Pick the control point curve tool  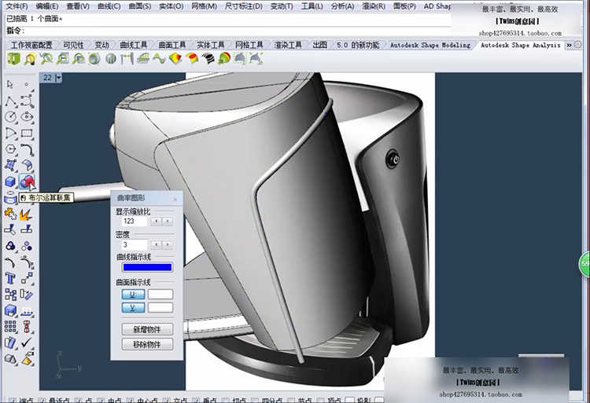click(x=27, y=101)
